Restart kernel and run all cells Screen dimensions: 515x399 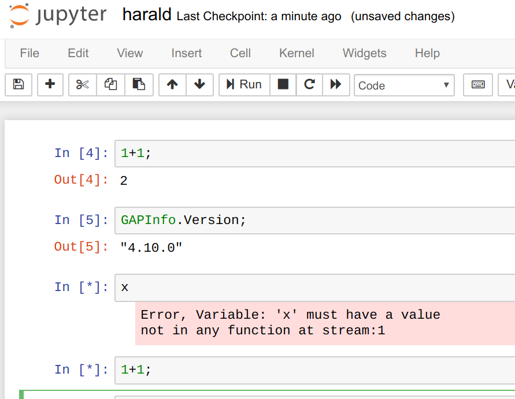click(x=337, y=85)
